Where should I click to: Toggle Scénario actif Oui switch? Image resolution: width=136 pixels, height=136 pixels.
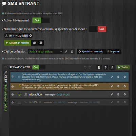pyautogui.click(x=39, y=67)
